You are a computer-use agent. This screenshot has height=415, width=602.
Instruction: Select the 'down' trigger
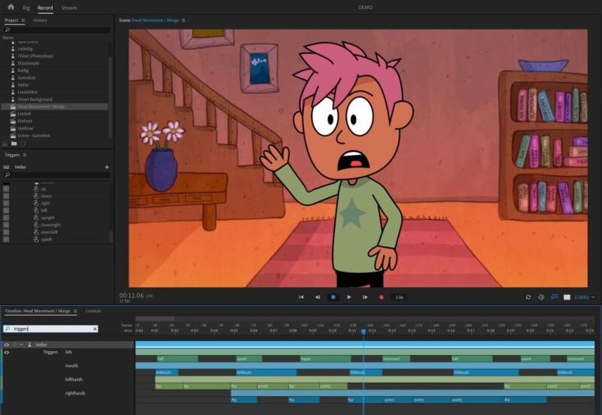(x=46, y=196)
